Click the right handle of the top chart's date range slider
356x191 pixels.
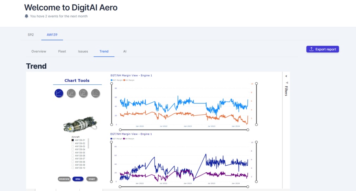coord(248,130)
